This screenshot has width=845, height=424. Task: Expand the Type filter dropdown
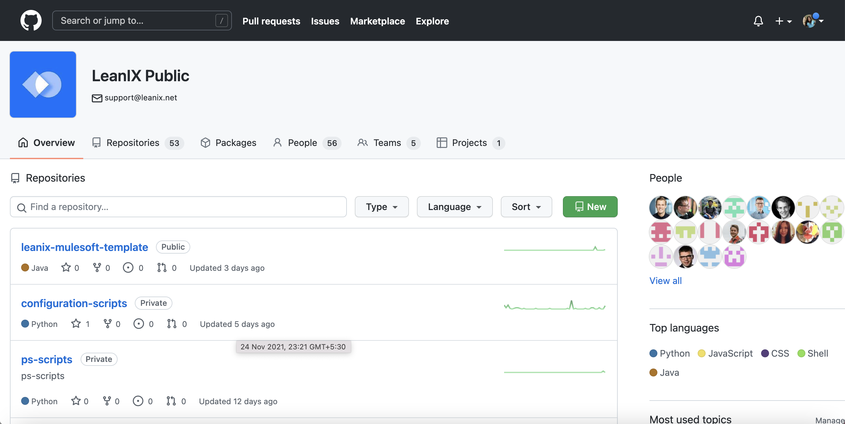[x=382, y=207]
